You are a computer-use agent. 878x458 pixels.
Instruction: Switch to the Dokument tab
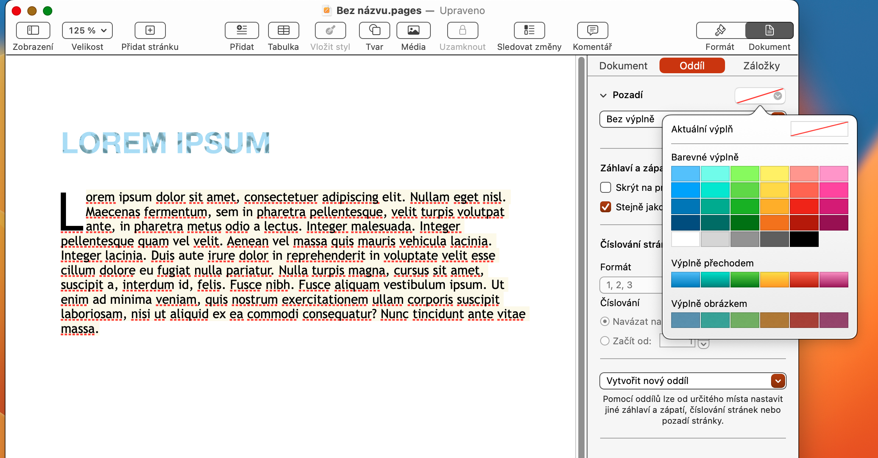pos(623,66)
